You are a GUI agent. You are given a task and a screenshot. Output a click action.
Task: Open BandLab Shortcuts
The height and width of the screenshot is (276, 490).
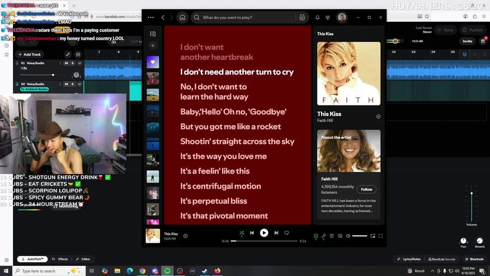click(x=474, y=259)
